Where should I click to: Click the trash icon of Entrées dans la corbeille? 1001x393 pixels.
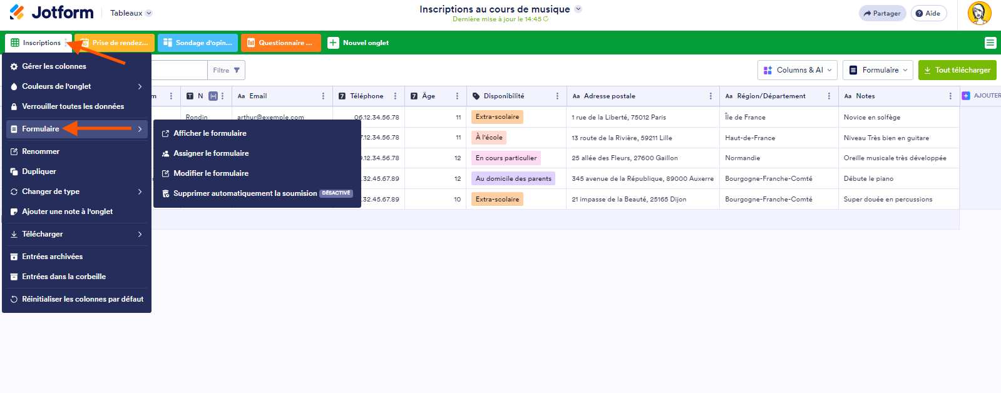[14, 277]
